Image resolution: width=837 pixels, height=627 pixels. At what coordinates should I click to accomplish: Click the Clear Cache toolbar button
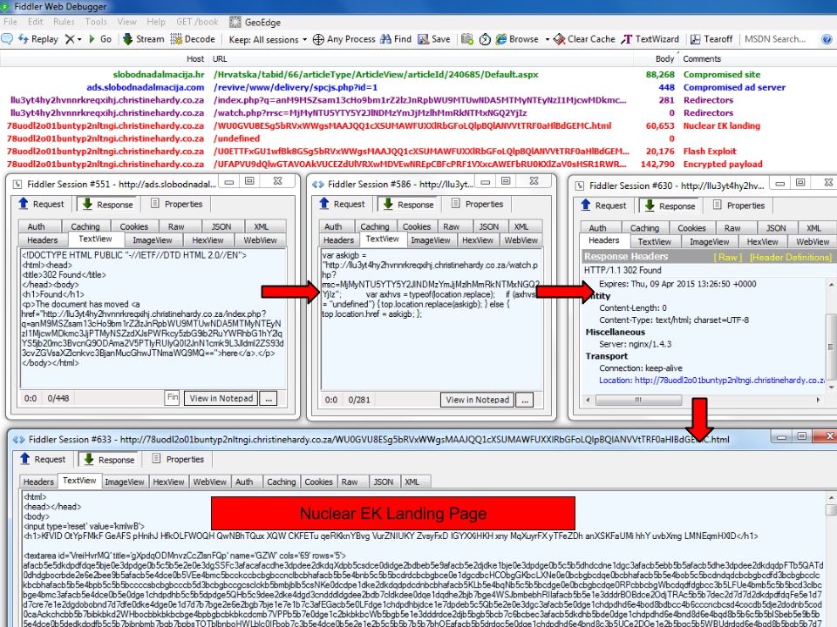tap(584, 39)
